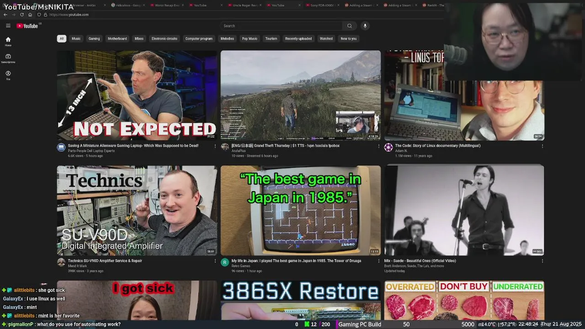Open options menu for Technics amplifier video
This screenshot has width=585, height=329.
point(215,261)
